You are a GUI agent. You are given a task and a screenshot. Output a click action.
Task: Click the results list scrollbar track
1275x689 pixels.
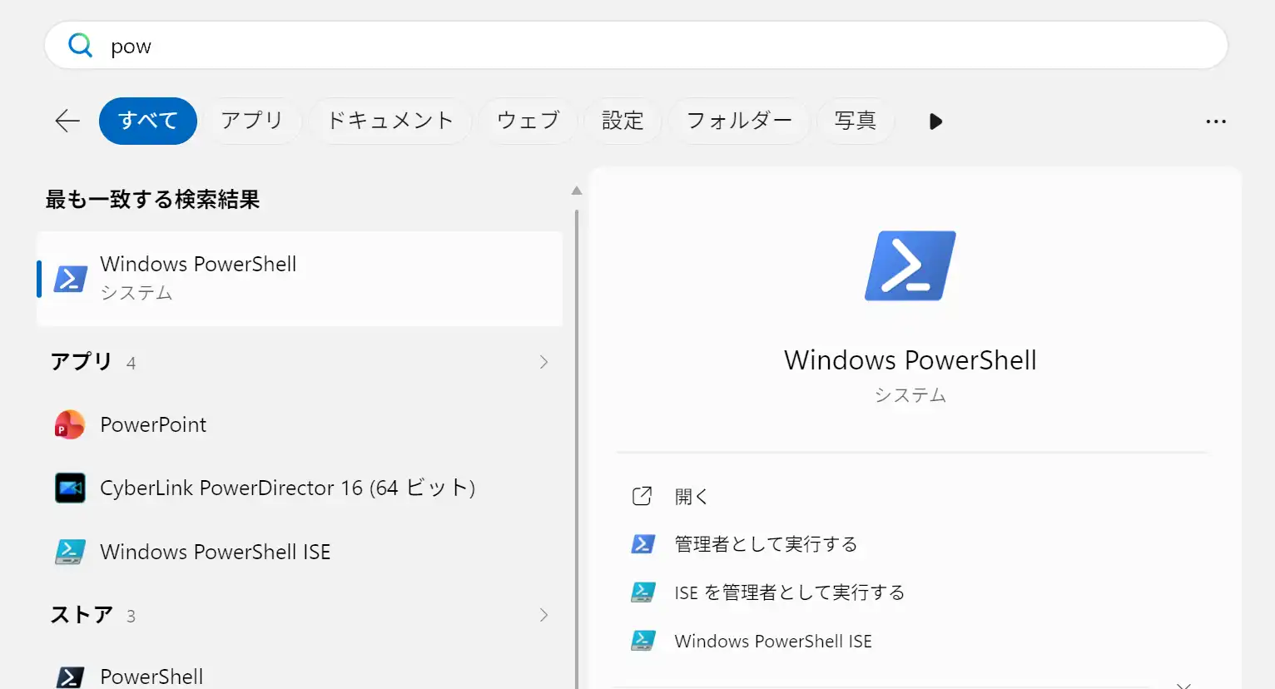(x=577, y=449)
